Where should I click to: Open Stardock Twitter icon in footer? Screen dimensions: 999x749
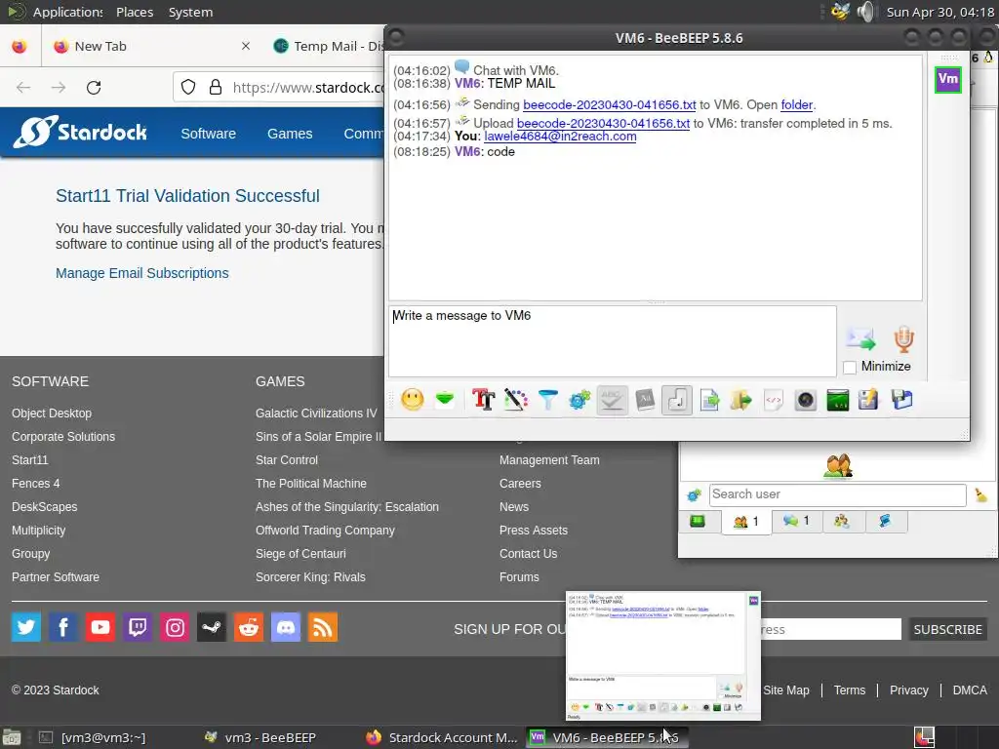click(26, 628)
